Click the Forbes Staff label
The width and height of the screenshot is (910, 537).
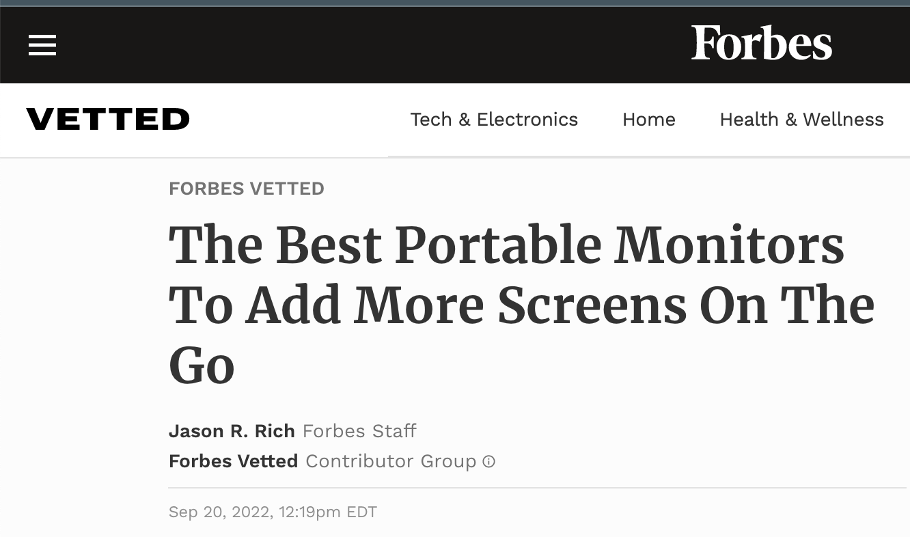click(359, 431)
